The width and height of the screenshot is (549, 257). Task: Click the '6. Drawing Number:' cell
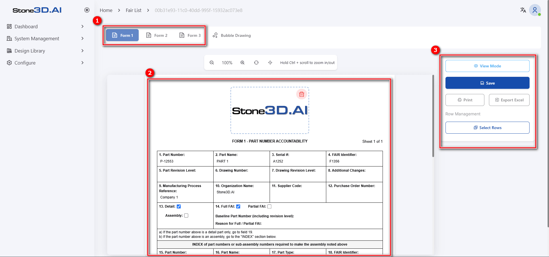(242, 174)
